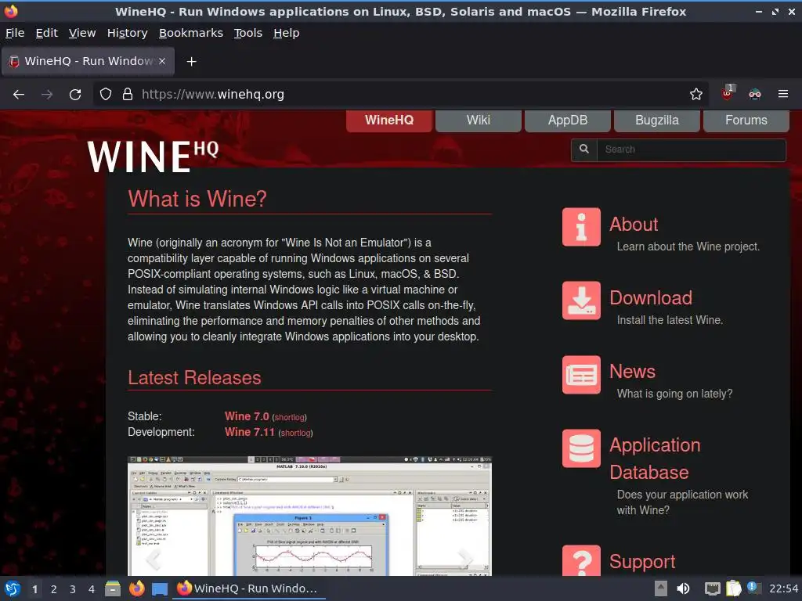802x601 pixels.
Task: Open the Application Database link
Action: [655, 459]
